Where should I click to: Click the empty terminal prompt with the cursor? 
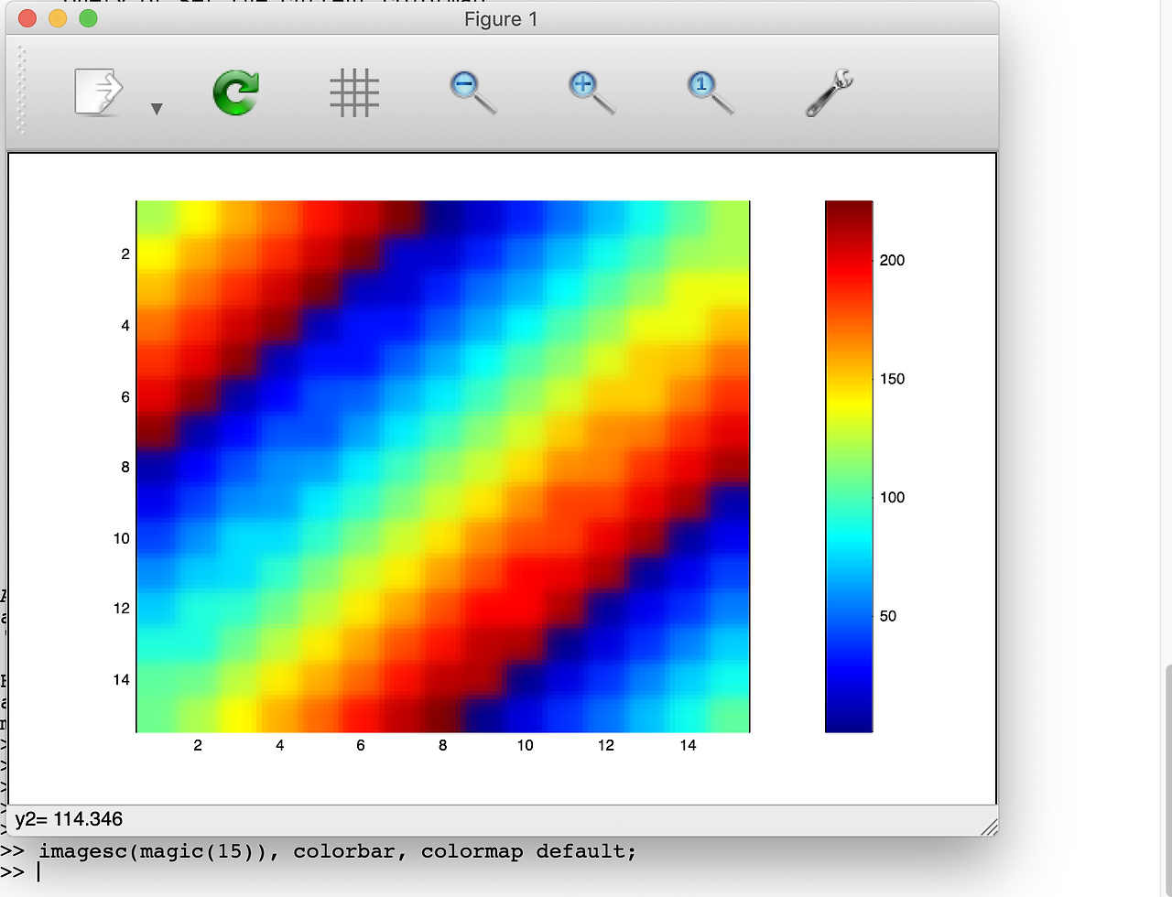pos(21,872)
